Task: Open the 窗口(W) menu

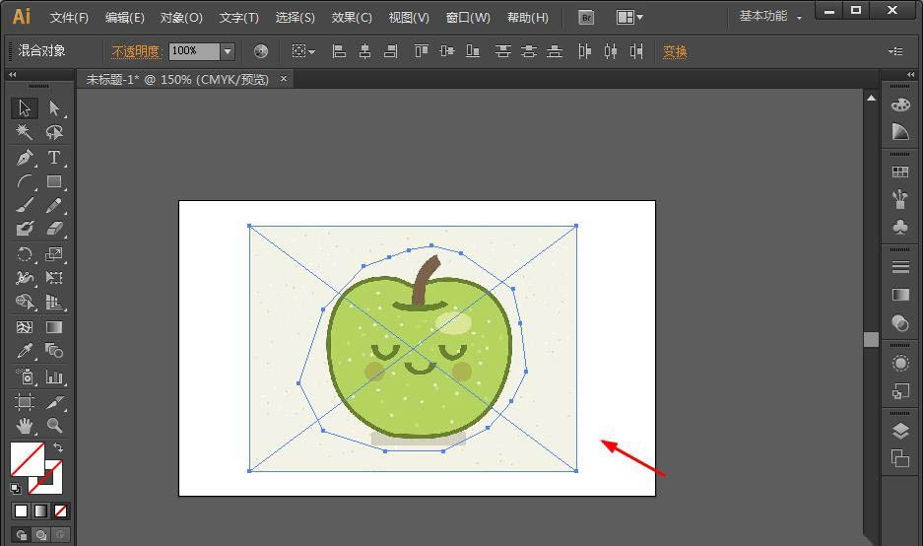Action: pyautogui.click(x=468, y=18)
